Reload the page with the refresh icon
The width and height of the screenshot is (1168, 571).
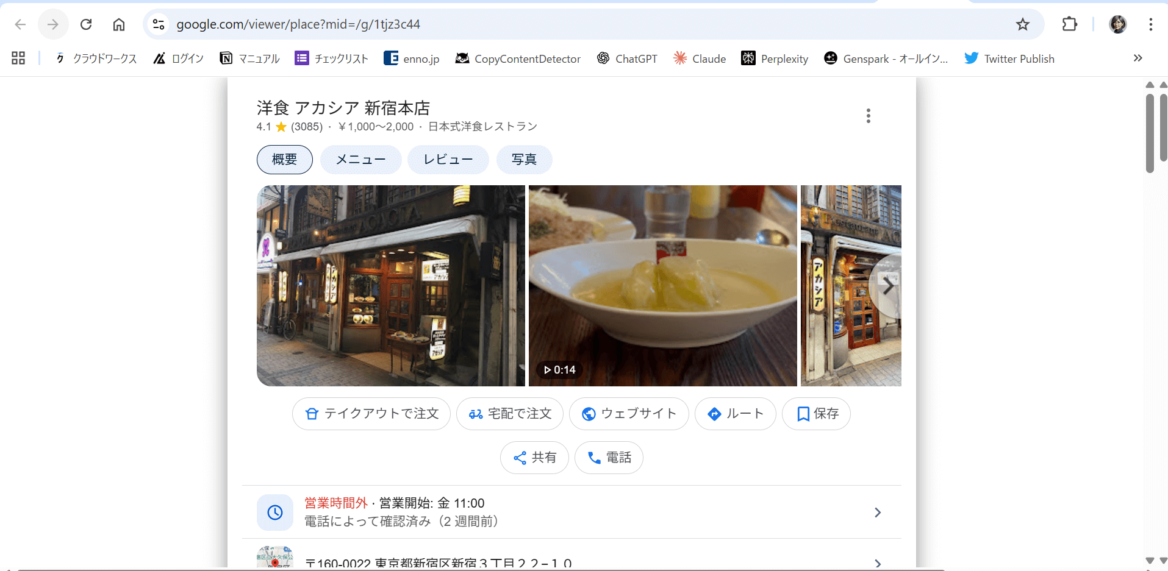point(86,24)
